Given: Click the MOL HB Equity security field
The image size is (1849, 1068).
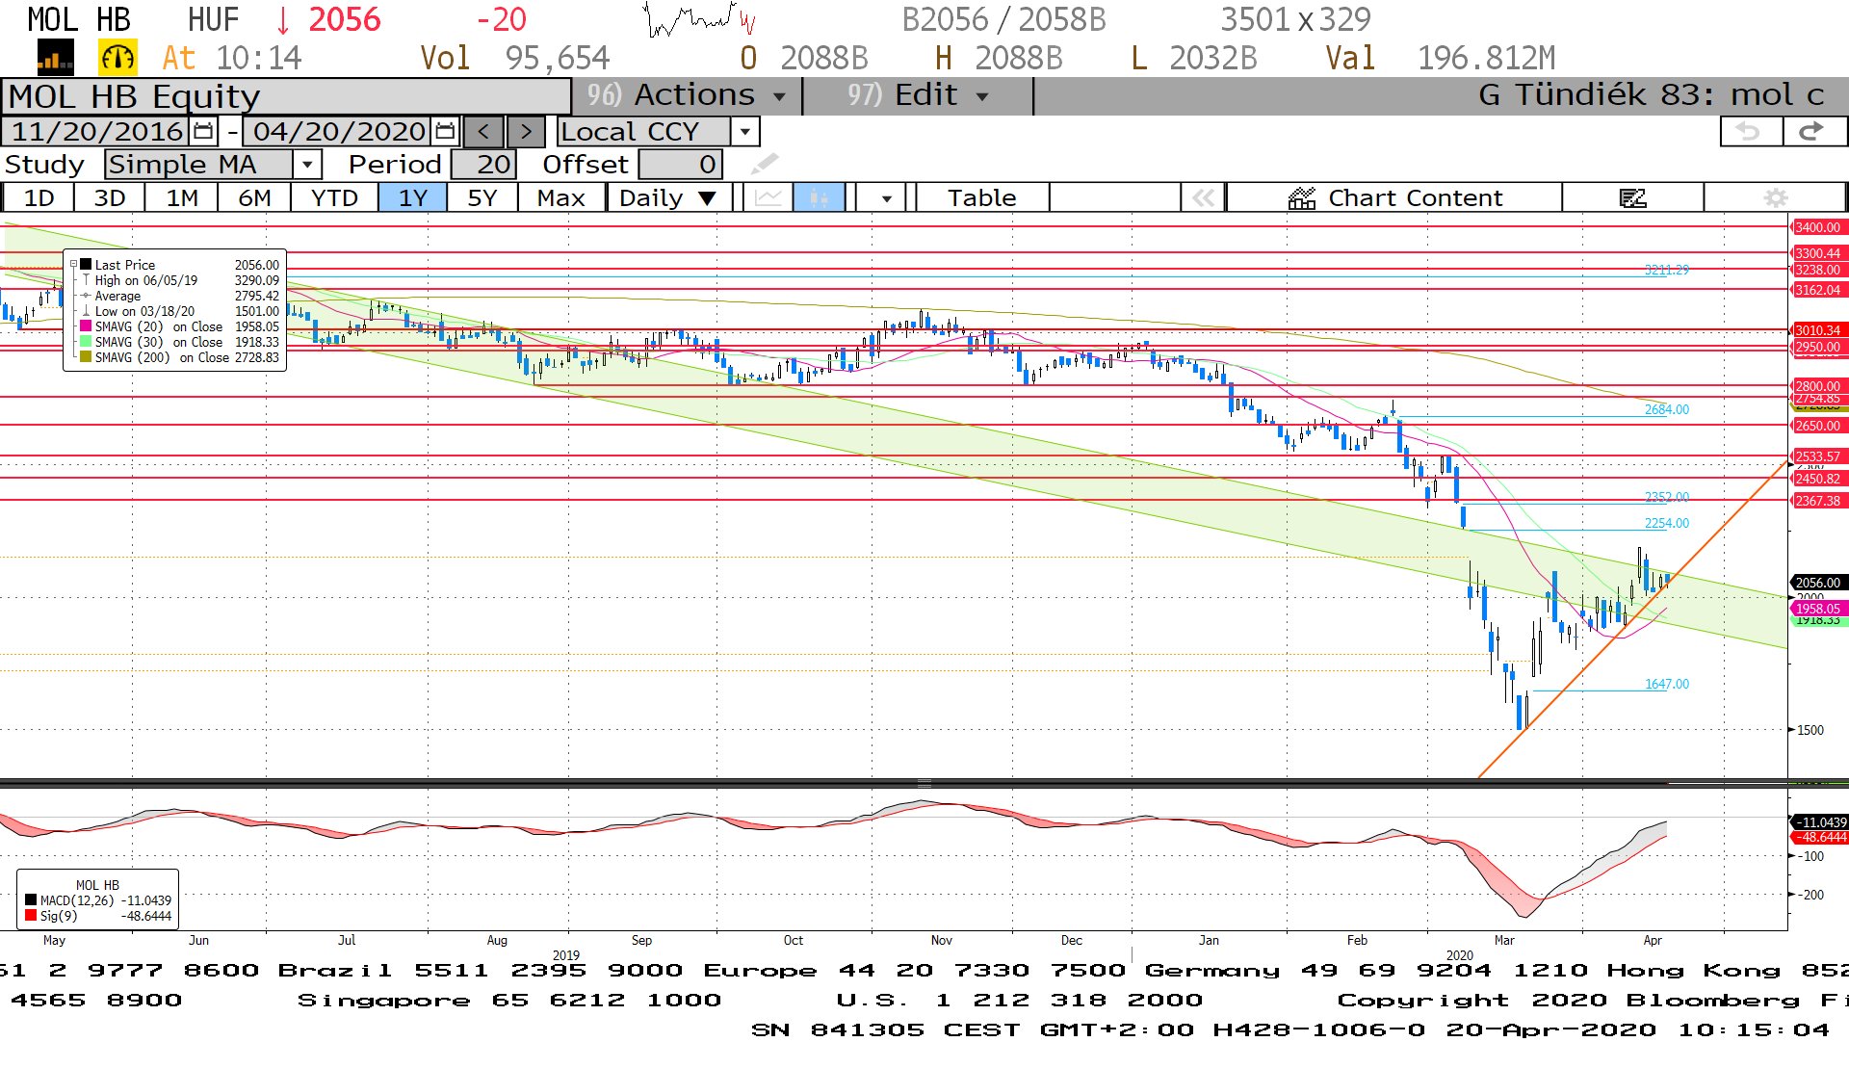Looking at the screenshot, I should 287,96.
